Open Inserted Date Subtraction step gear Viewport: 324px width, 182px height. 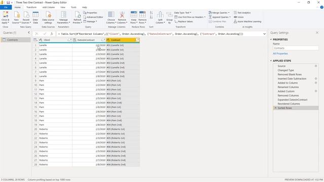(x=316, y=79)
